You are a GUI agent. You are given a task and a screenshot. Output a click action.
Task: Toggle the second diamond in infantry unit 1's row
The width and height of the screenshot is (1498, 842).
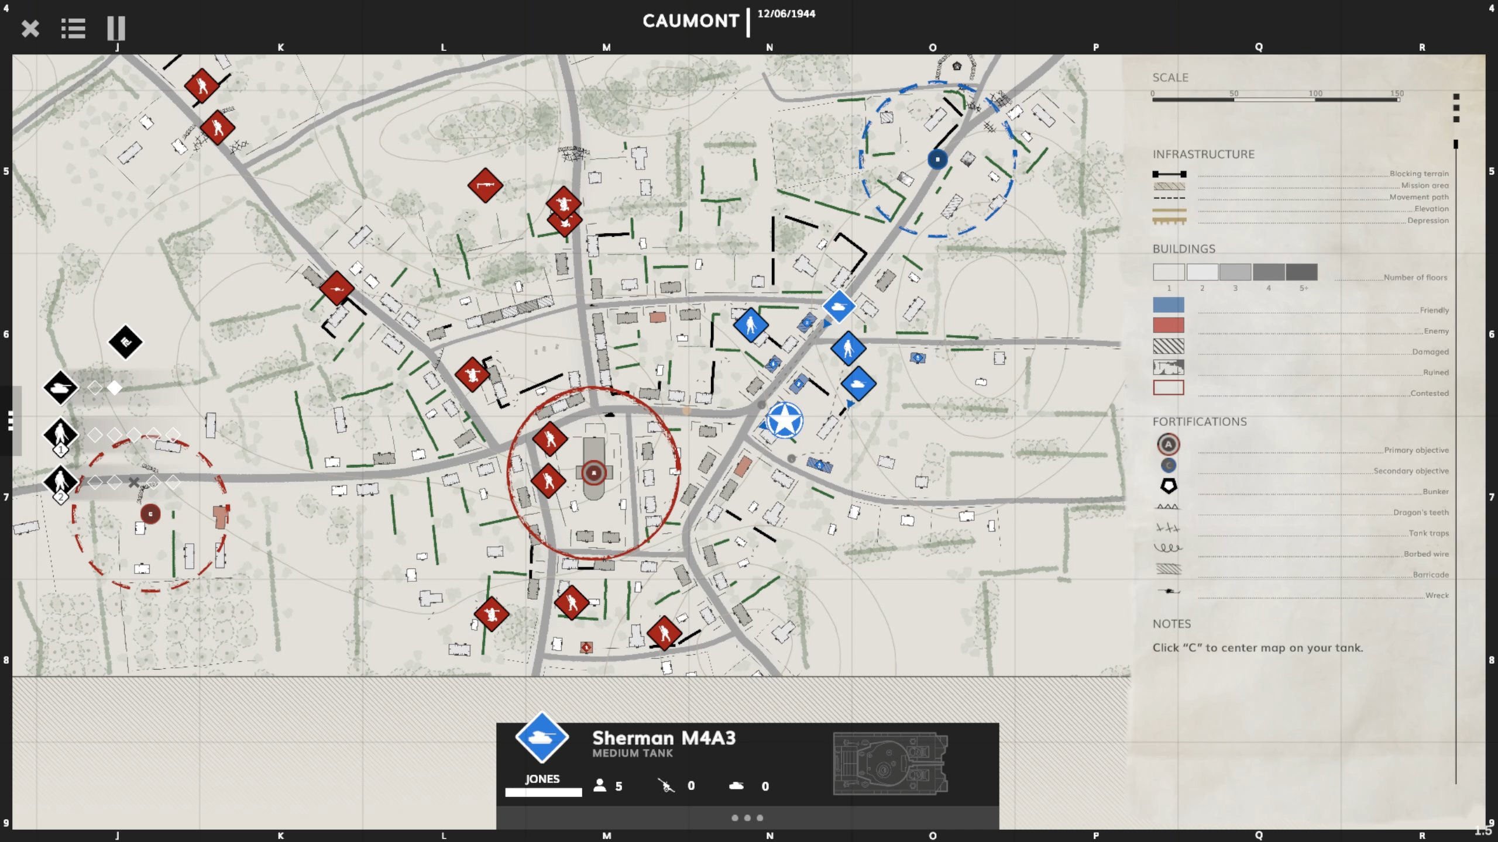pyautogui.click(x=115, y=434)
